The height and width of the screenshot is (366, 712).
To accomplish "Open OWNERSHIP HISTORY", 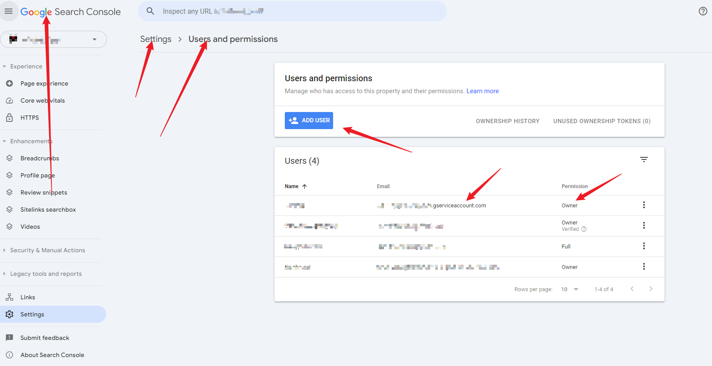I will tap(508, 121).
